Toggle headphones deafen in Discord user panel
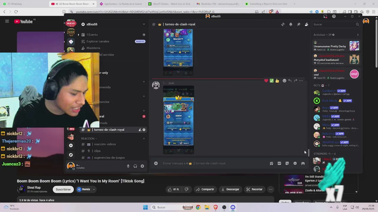Screen dimensions: 378x212 (135, 166)
